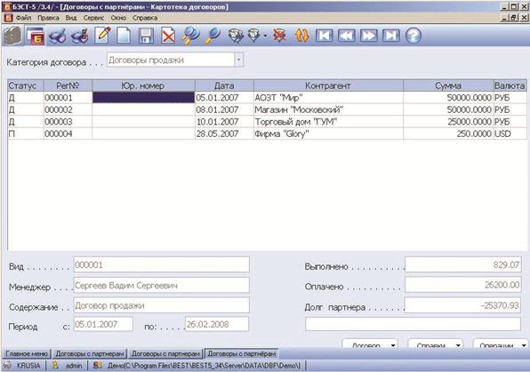
Task: Click the pencil edit record icon
Action: [103, 36]
